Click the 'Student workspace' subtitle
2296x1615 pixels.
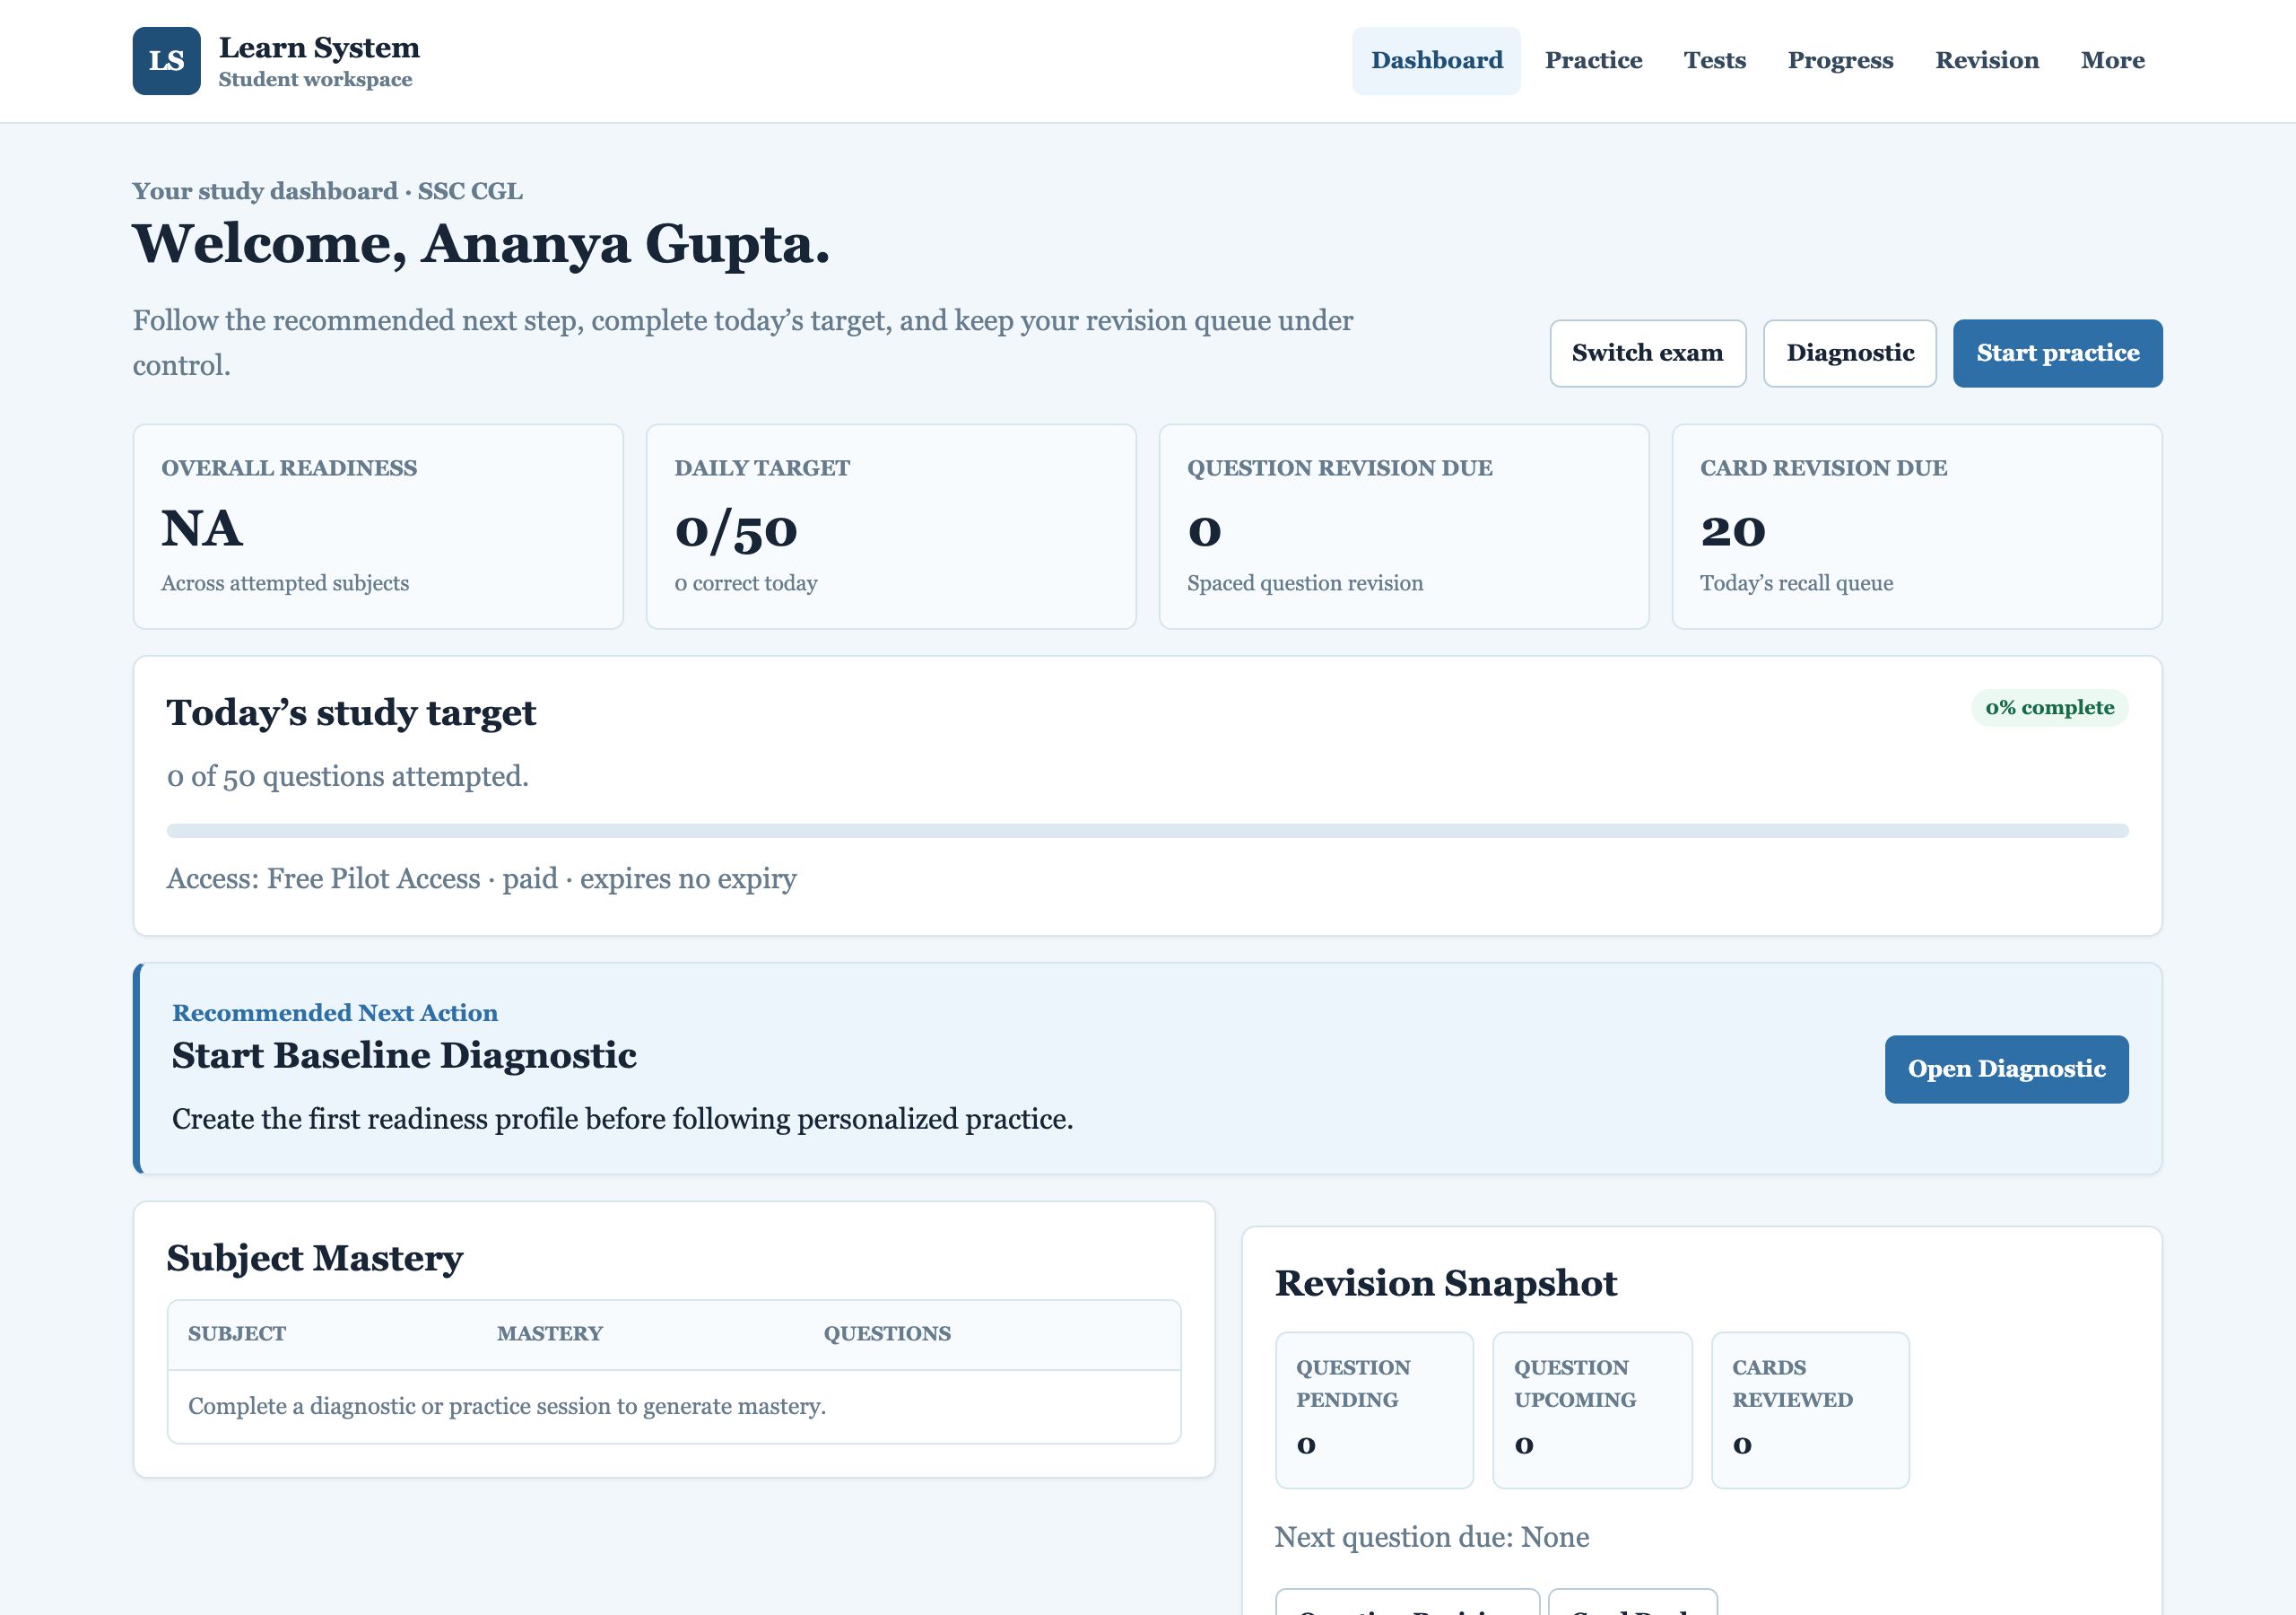coord(315,79)
